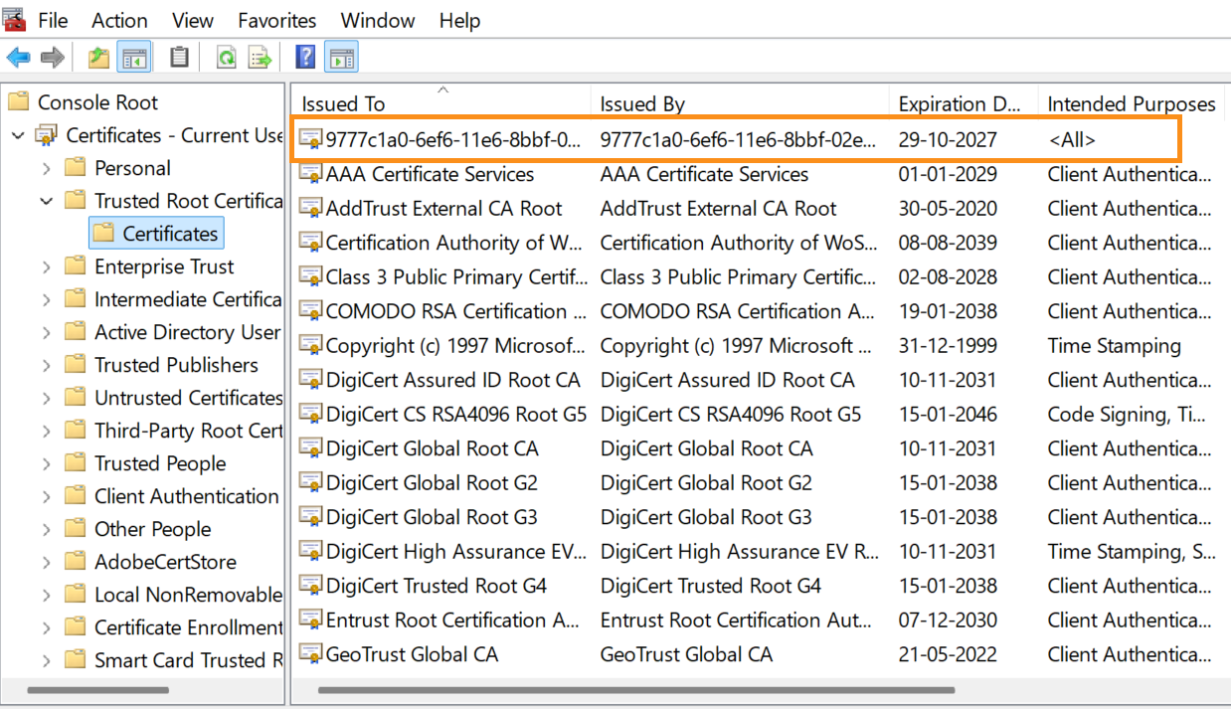The image size is (1231, 709).
Task: Collapse the Trusted Root Certification Authorities node
Action: pos(46,201)
